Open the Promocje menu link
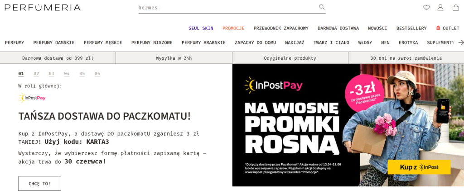This screenshot has width=464, height=194. point(233,28)
